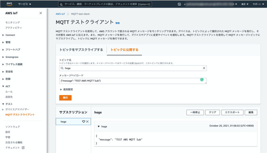Click the topic name field containing hoge
267x153 pixels.
[x=133, y=68]
